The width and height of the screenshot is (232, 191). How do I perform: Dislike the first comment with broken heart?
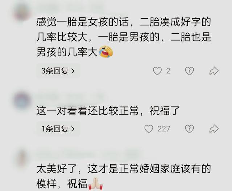click(x=189, y=71)
